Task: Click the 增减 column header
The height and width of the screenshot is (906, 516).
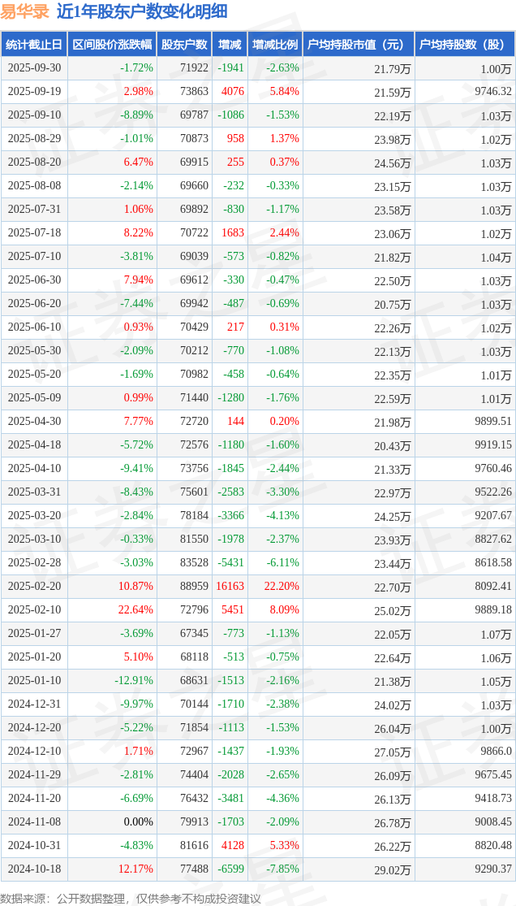Action: pyautogui.click(x=230, y=45)
